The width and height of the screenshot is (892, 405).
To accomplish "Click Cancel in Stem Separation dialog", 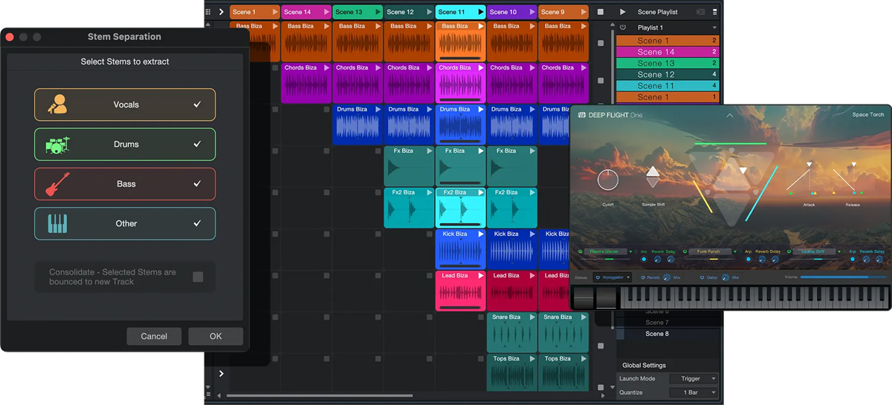I will tap(154, 336).
